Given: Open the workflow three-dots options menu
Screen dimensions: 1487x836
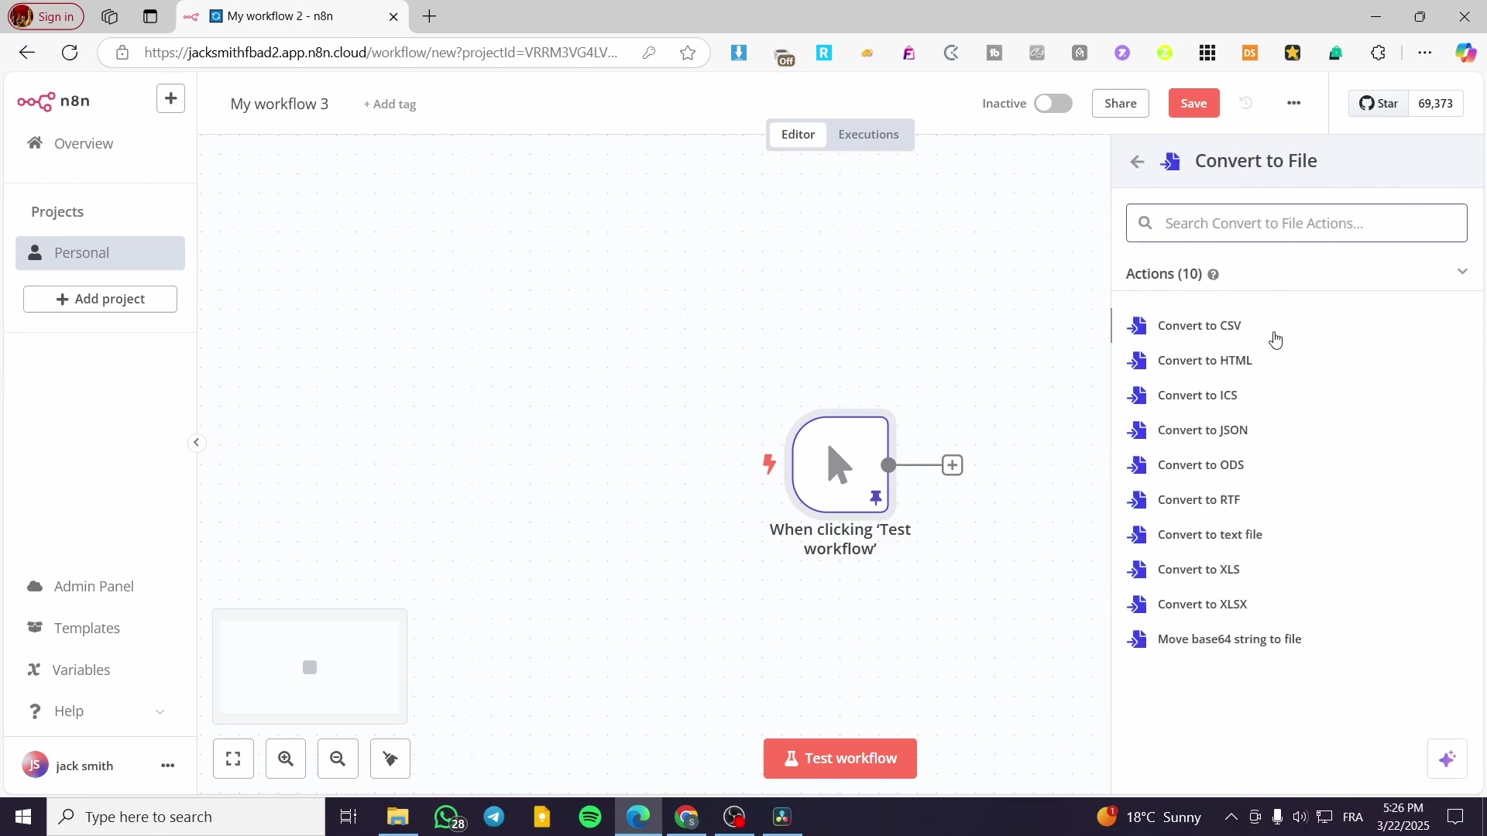Looking at the screenshot, I should 1293,103.
